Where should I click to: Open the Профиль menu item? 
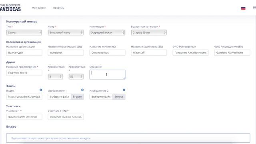pos(58,8)
